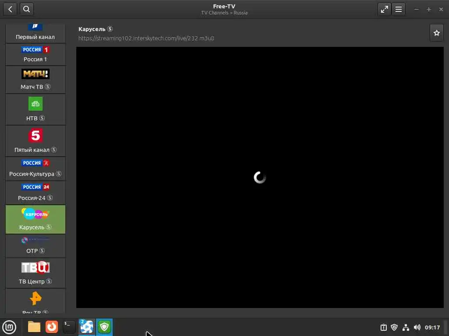Open the volume control tray icon

pyautogui.click(x=417, y=327)
